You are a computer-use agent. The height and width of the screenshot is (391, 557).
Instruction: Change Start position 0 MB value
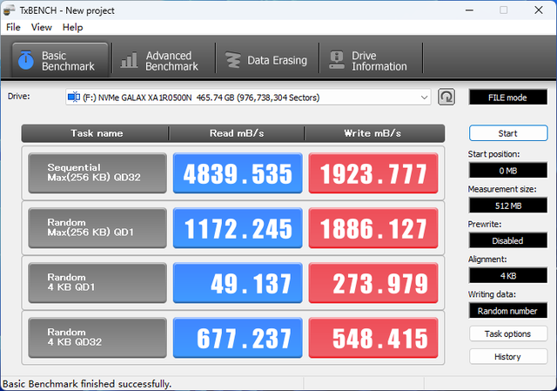508,171
